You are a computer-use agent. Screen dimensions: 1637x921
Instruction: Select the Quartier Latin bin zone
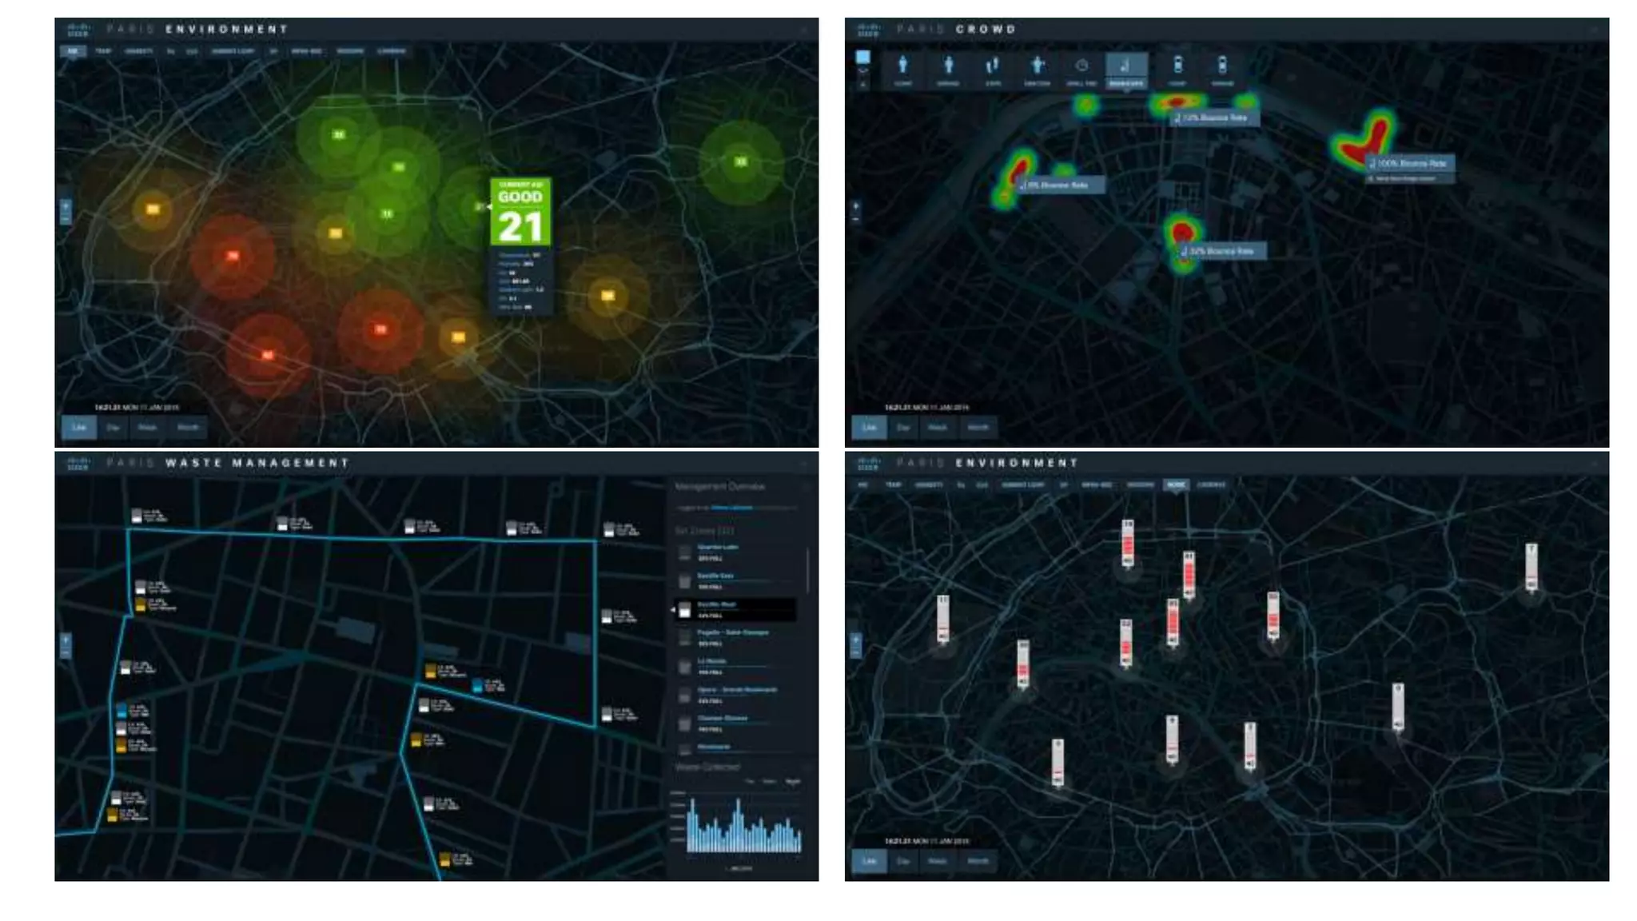point(718,548)
